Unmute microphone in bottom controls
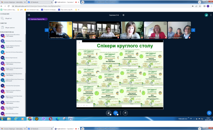 point(109,113)
